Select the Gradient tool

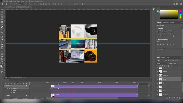(2, 39)
